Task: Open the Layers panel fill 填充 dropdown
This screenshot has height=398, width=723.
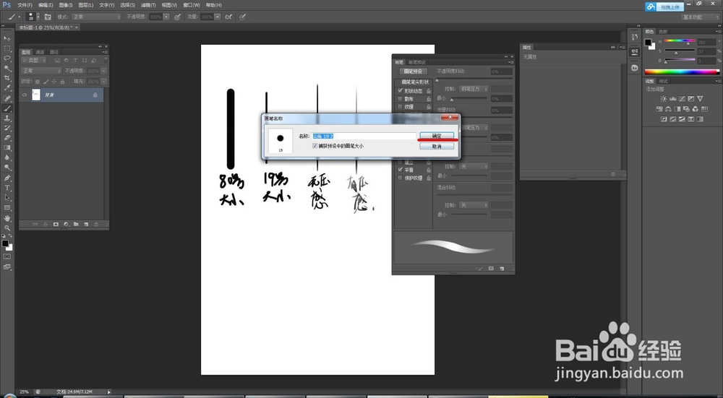Action: (103, 82)
